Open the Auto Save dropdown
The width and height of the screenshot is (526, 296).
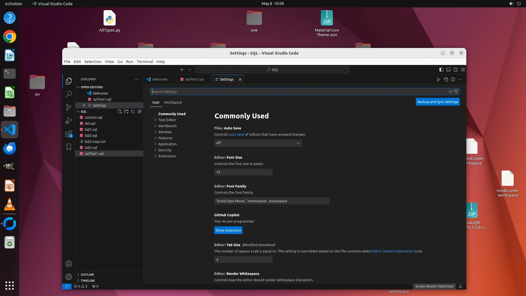tap(258, 143)
